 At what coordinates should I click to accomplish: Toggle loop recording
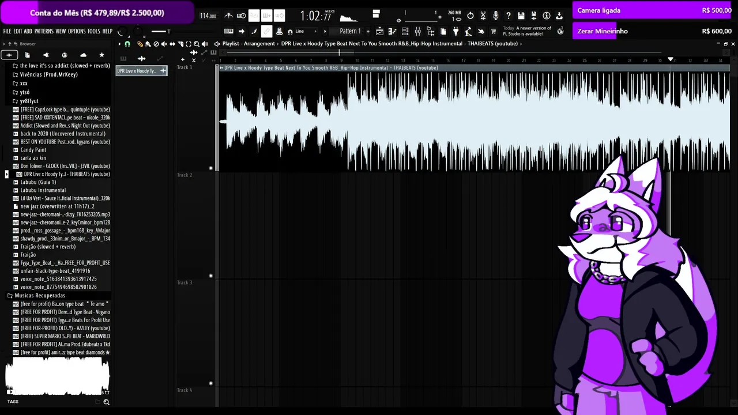280,16
